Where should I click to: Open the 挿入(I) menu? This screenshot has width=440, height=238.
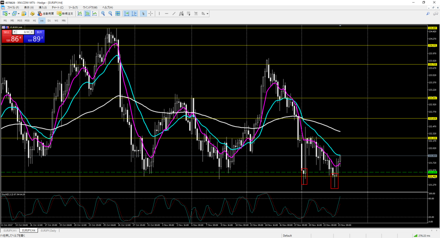(x=43, y=7)
